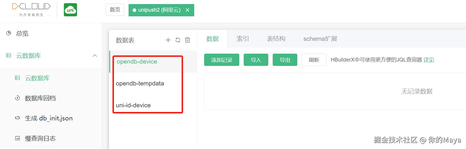Click the 导入 import button
The image size is (466, 149).
(256, 60)
